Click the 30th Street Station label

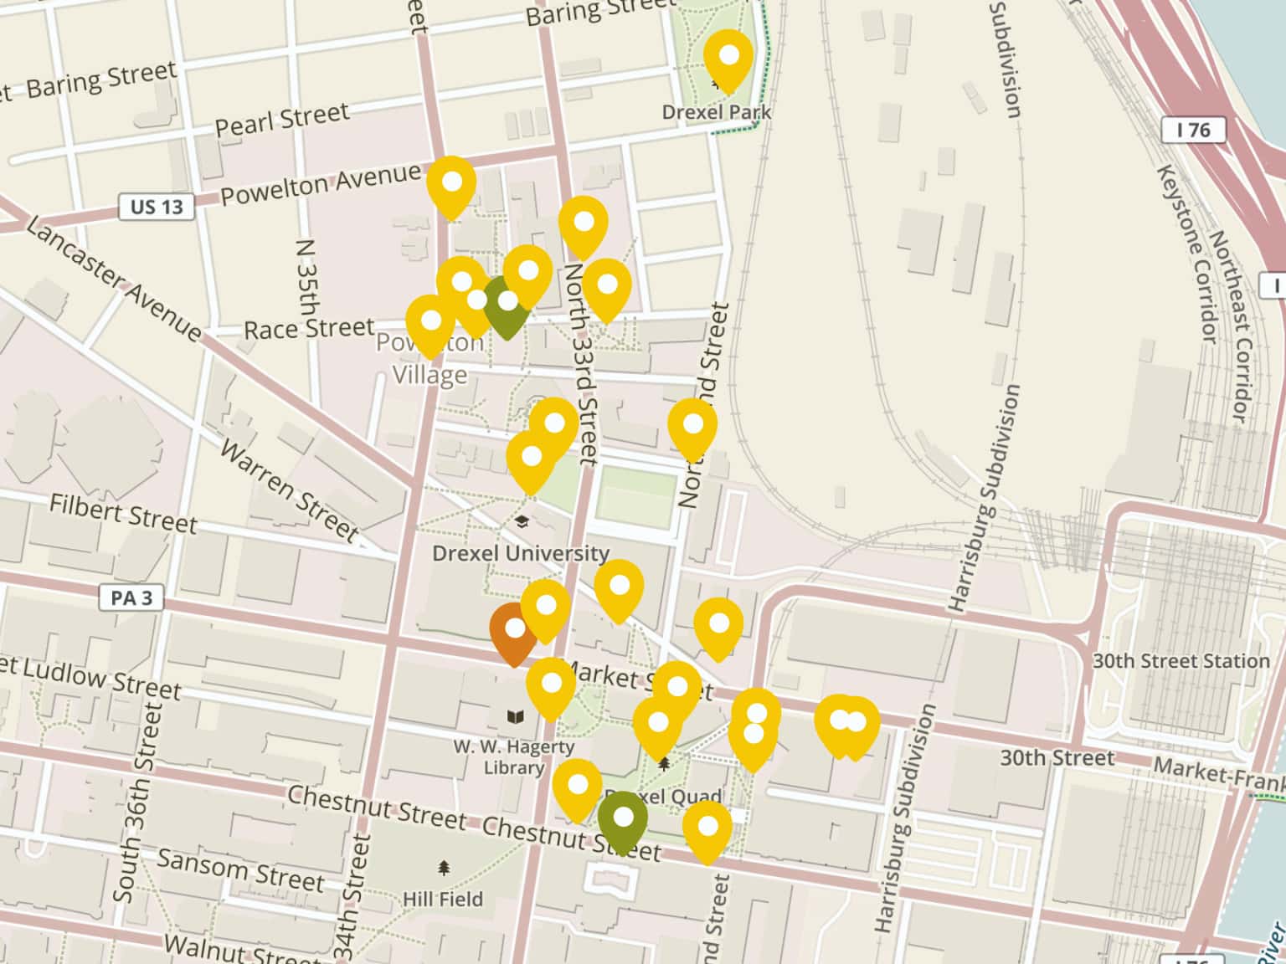pyautogui.click(x=1181, y=661)
